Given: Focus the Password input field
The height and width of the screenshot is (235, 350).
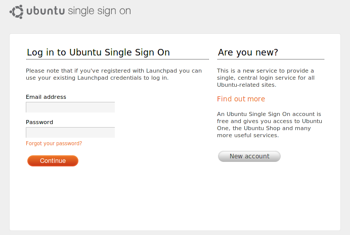Looking at the screenshot, I should pos(70,133).
